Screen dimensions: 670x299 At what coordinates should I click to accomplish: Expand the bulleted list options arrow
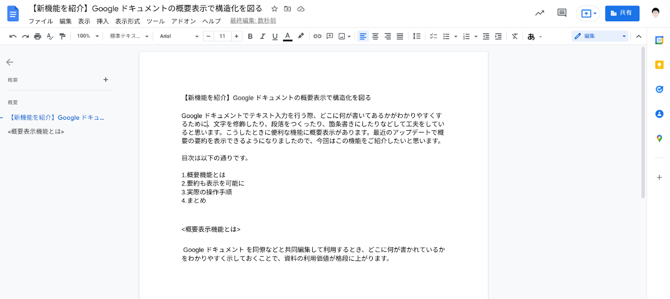(455, 36)
